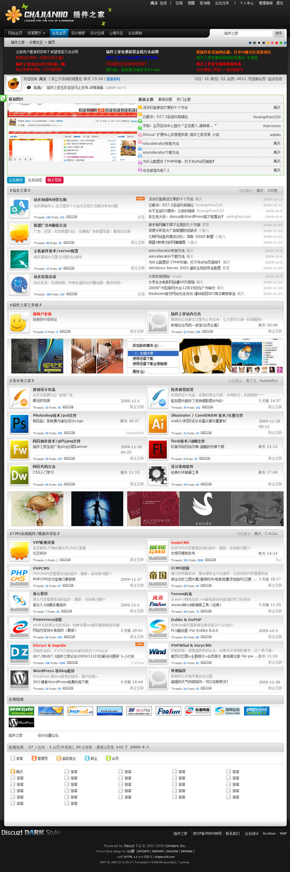The width and height of the screenshot is (290, 872).
Task: Focus the 插件之家 search input field
Action: 247,33
